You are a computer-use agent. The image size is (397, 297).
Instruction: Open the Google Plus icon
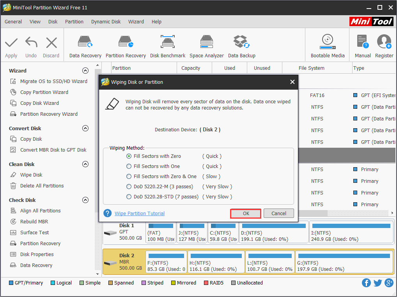[389, 283]
